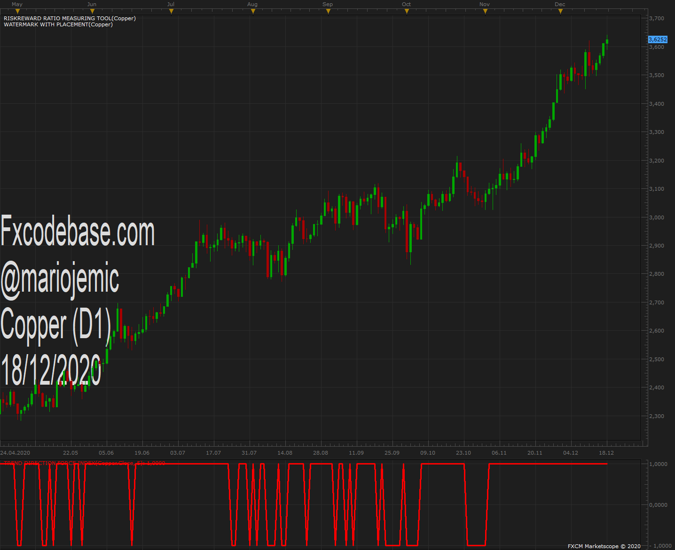This screenshot has width=675, height=550.
Task: Click the 3,400 price axis label
Action: [x=657, y=104]
